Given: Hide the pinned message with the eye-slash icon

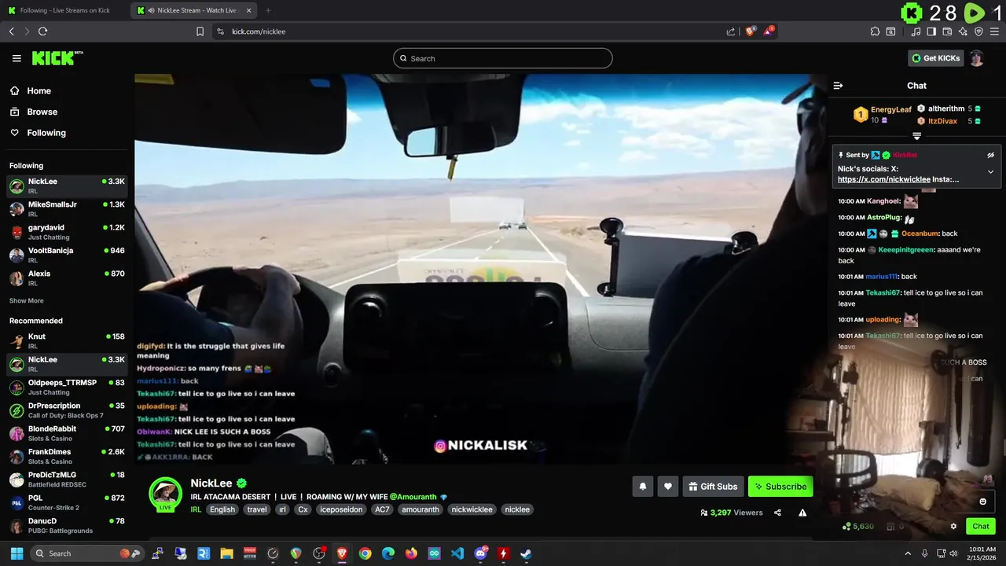Looking at the screenshot, I should [990, 155].
